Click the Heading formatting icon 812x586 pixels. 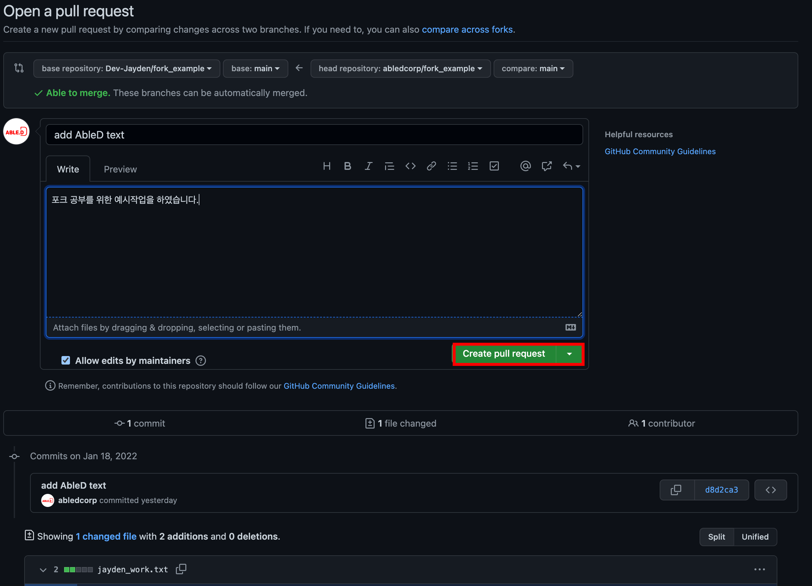pos(327,166)
